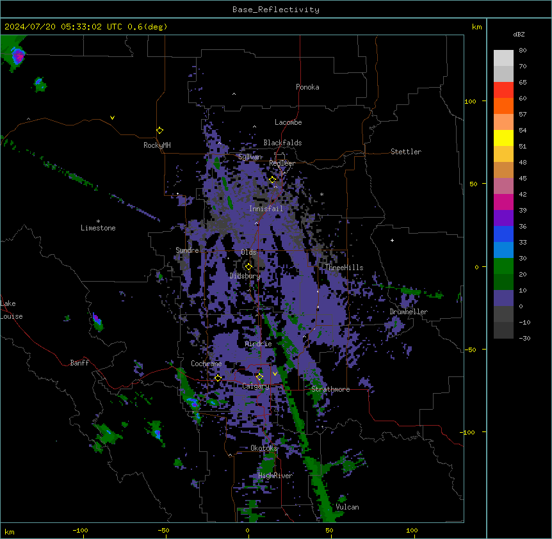Click the Vulcan label

(x=348, y=507)
